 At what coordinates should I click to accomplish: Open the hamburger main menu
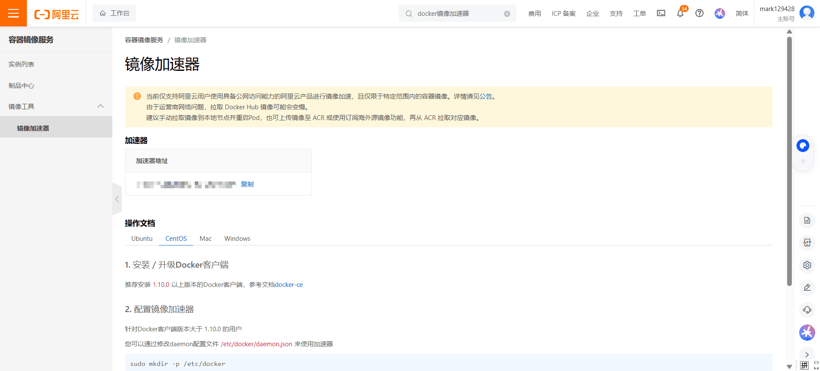(x=13, y=13)
